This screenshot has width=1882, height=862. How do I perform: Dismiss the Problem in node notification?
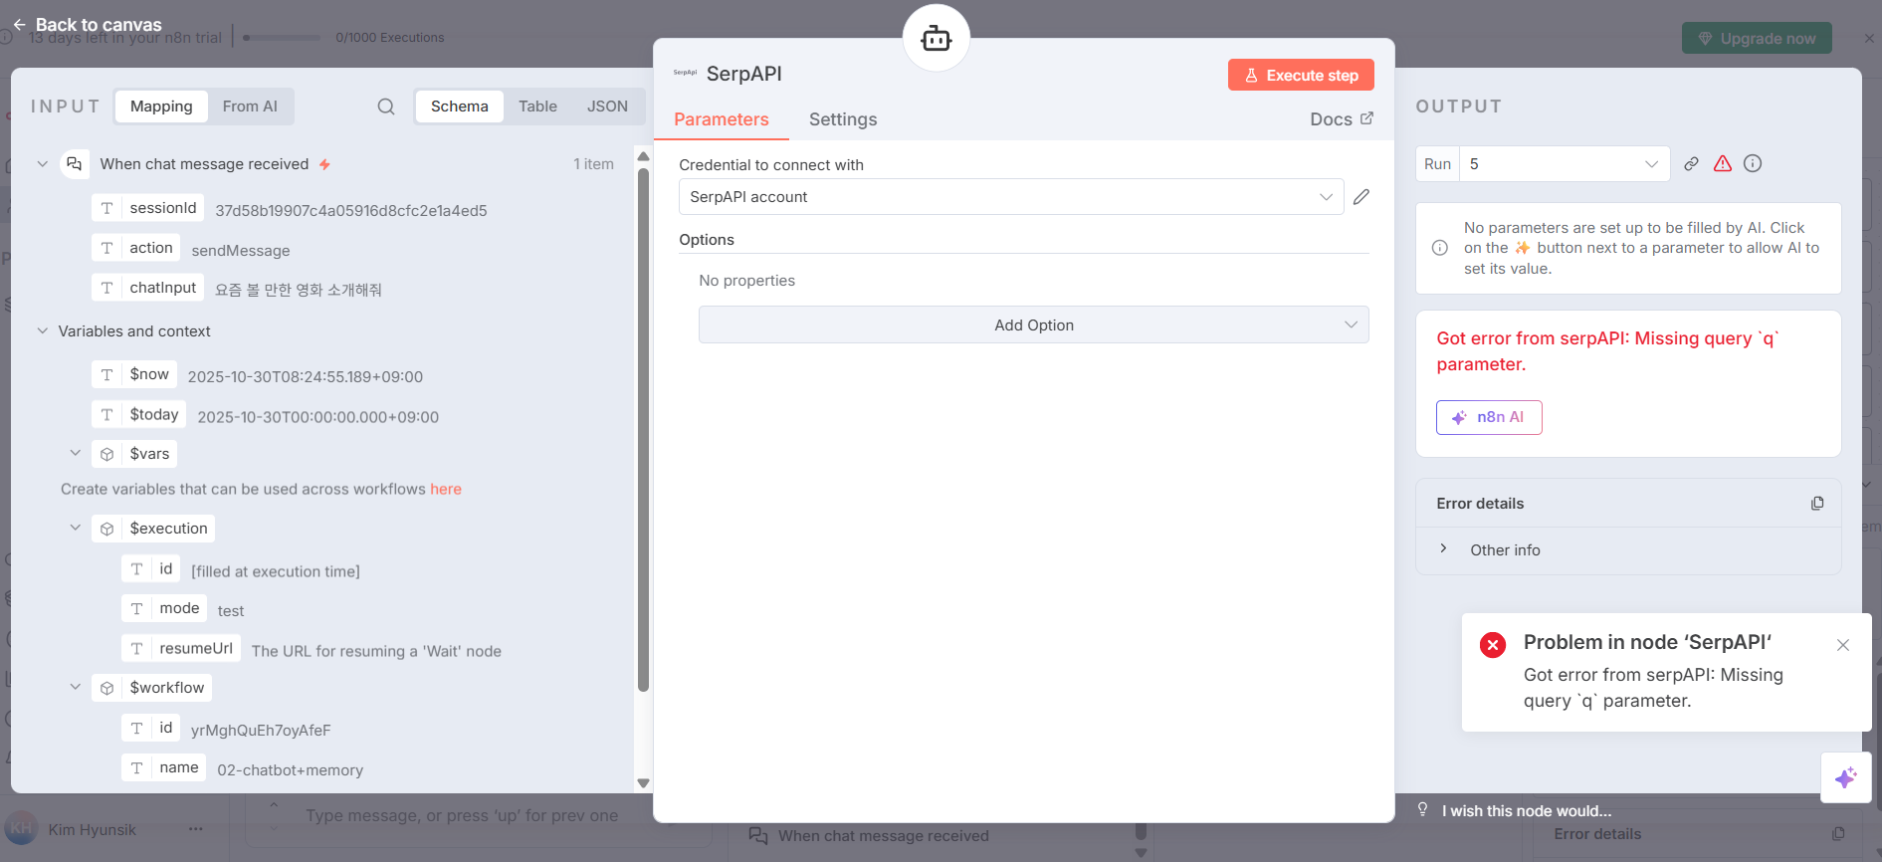coord(1843,645)
